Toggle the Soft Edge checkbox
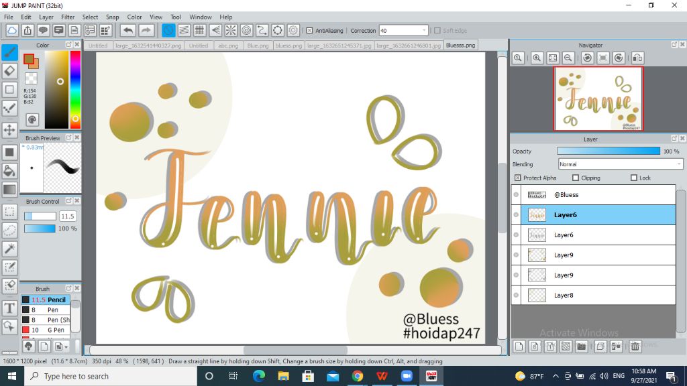The image size is (687, 386). 437,31
